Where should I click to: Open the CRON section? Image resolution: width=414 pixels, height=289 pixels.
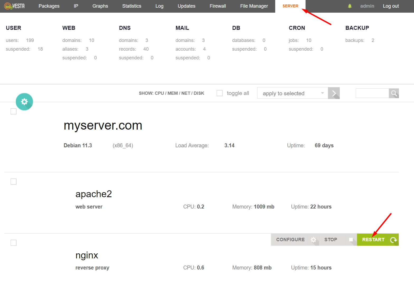click(297, 28)
